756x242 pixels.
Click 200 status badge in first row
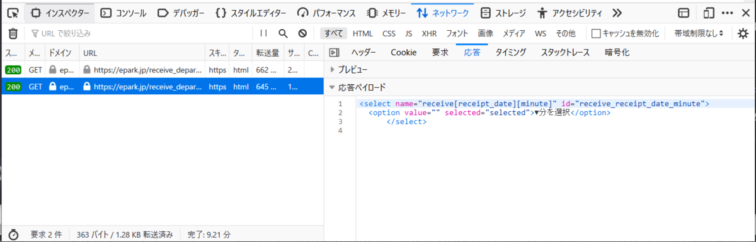click(13, 70)
